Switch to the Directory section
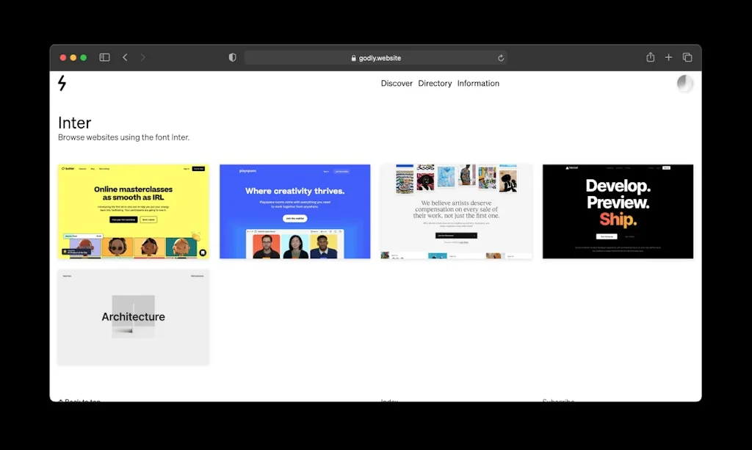Viewport: 752px width, 450px height. [x=435, y=83]
